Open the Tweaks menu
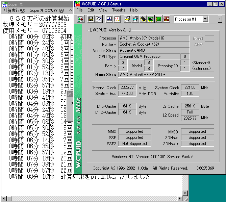The image size is (226, 202). tap(119, 10)
